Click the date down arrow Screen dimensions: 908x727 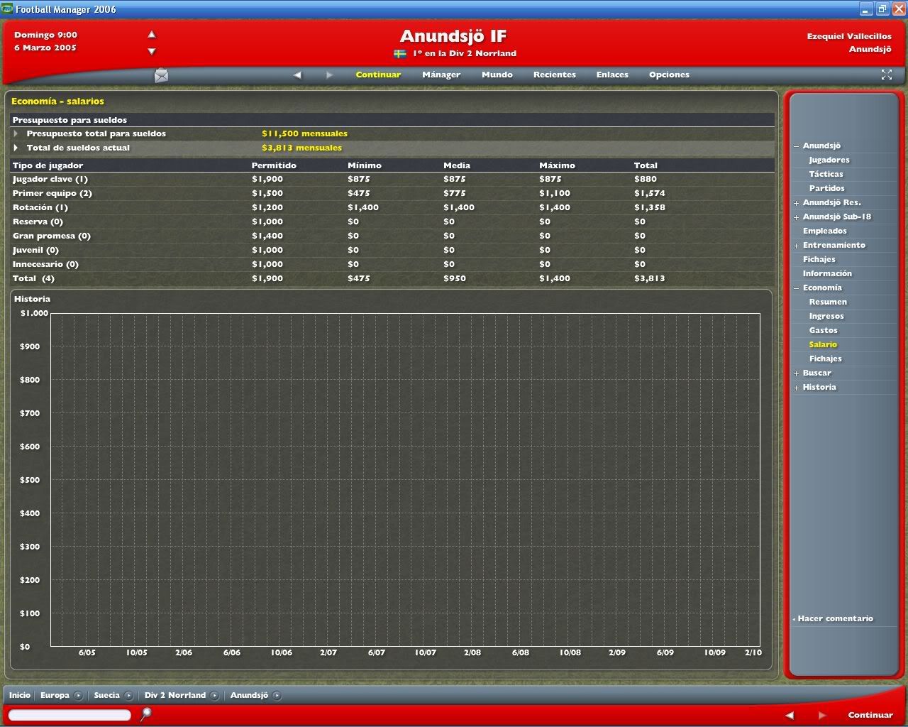pyautogui.click(x=151, y=51)
